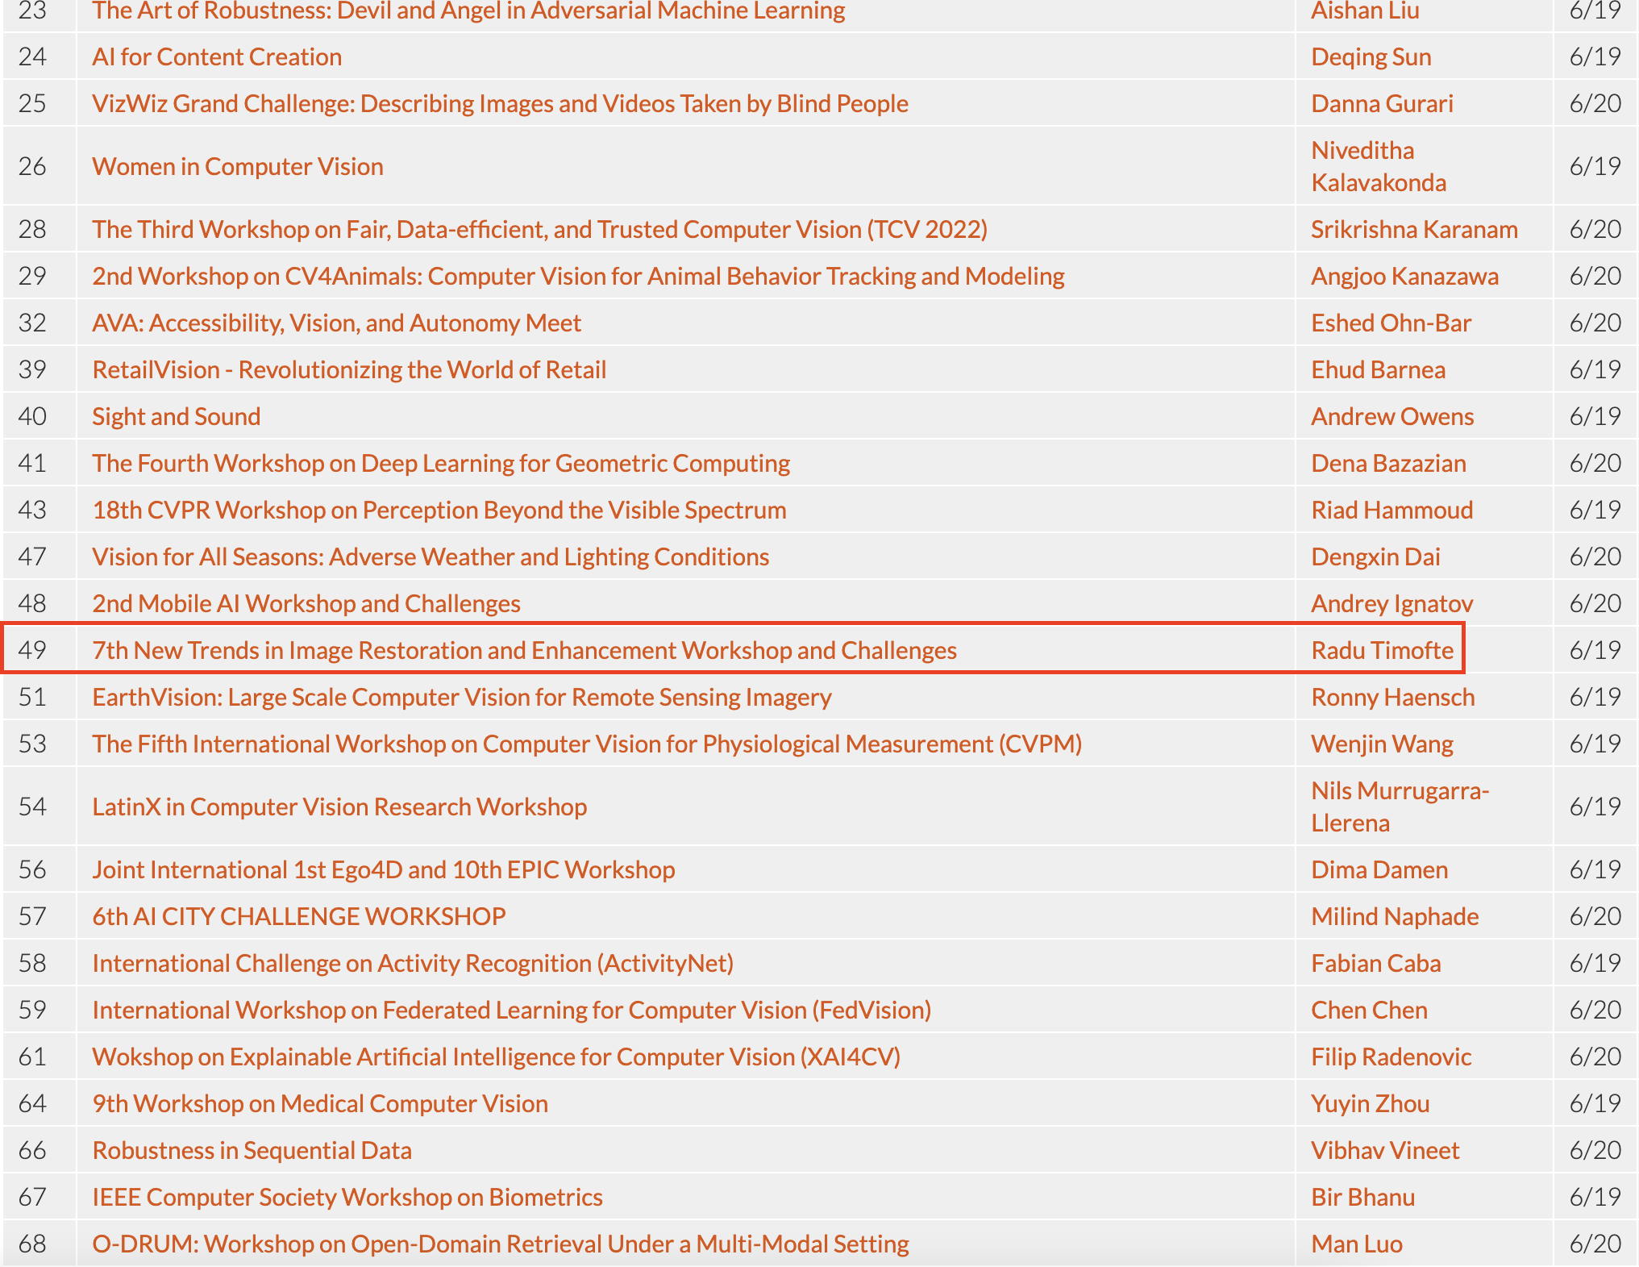Open Robustness in Sequential Data workshop
This screenshot has width=1639, height=1267.
(252, 1151)
